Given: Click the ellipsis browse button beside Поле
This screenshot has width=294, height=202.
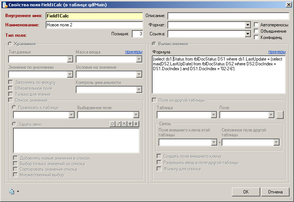Looking at the screenshot, I should click(280, 115).
